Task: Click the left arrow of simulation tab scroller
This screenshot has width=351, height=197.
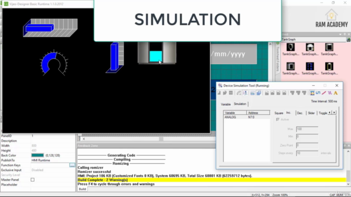Action: click(330, 113)
